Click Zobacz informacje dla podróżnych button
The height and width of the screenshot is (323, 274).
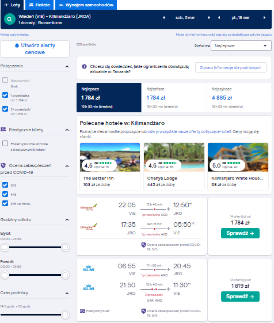pyautogui.click(x=231, y=67)
